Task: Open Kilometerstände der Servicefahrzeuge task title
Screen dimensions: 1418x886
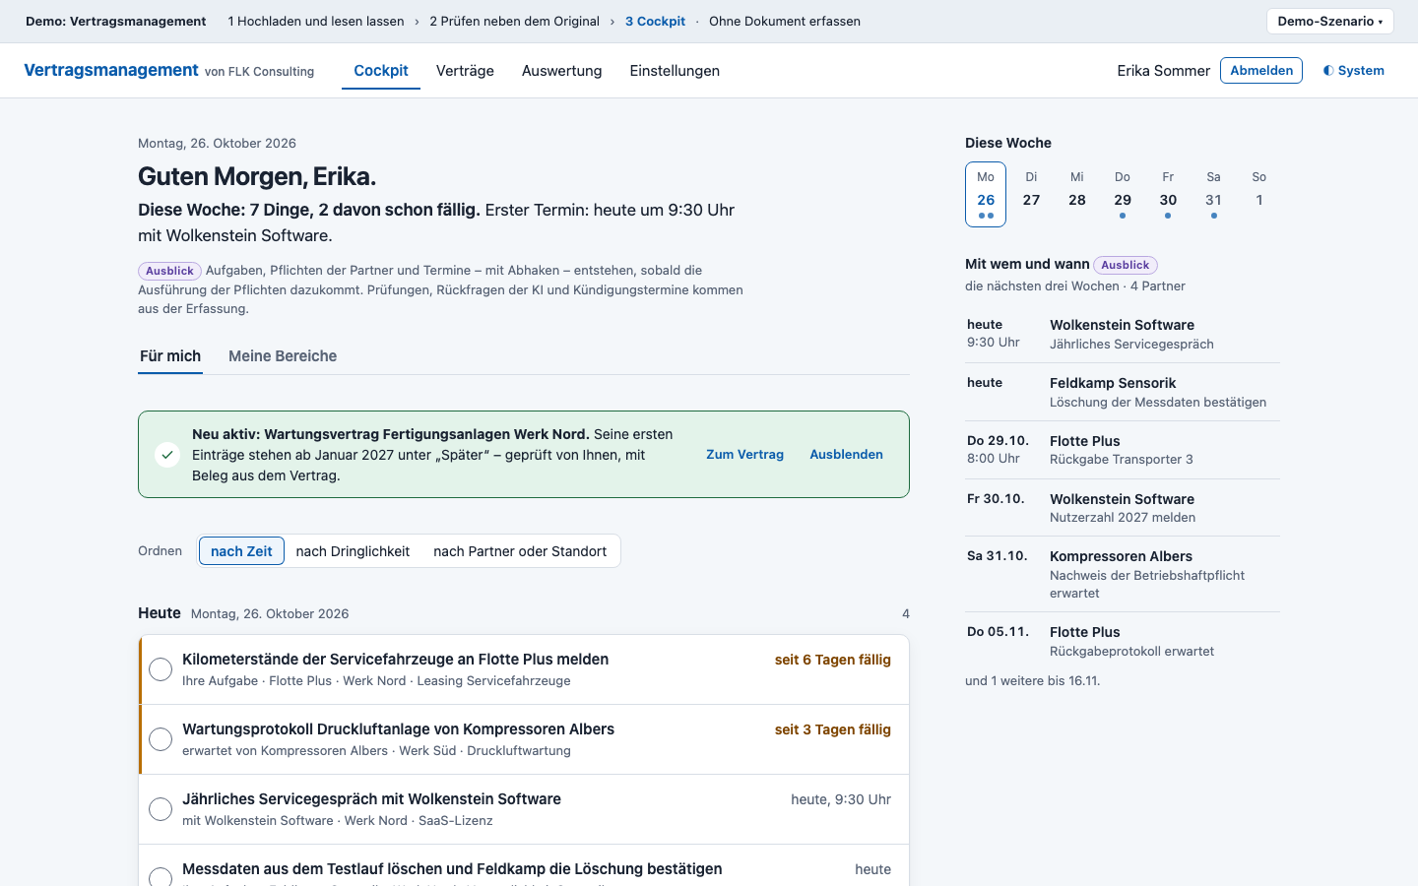Action: coord(395,660)
